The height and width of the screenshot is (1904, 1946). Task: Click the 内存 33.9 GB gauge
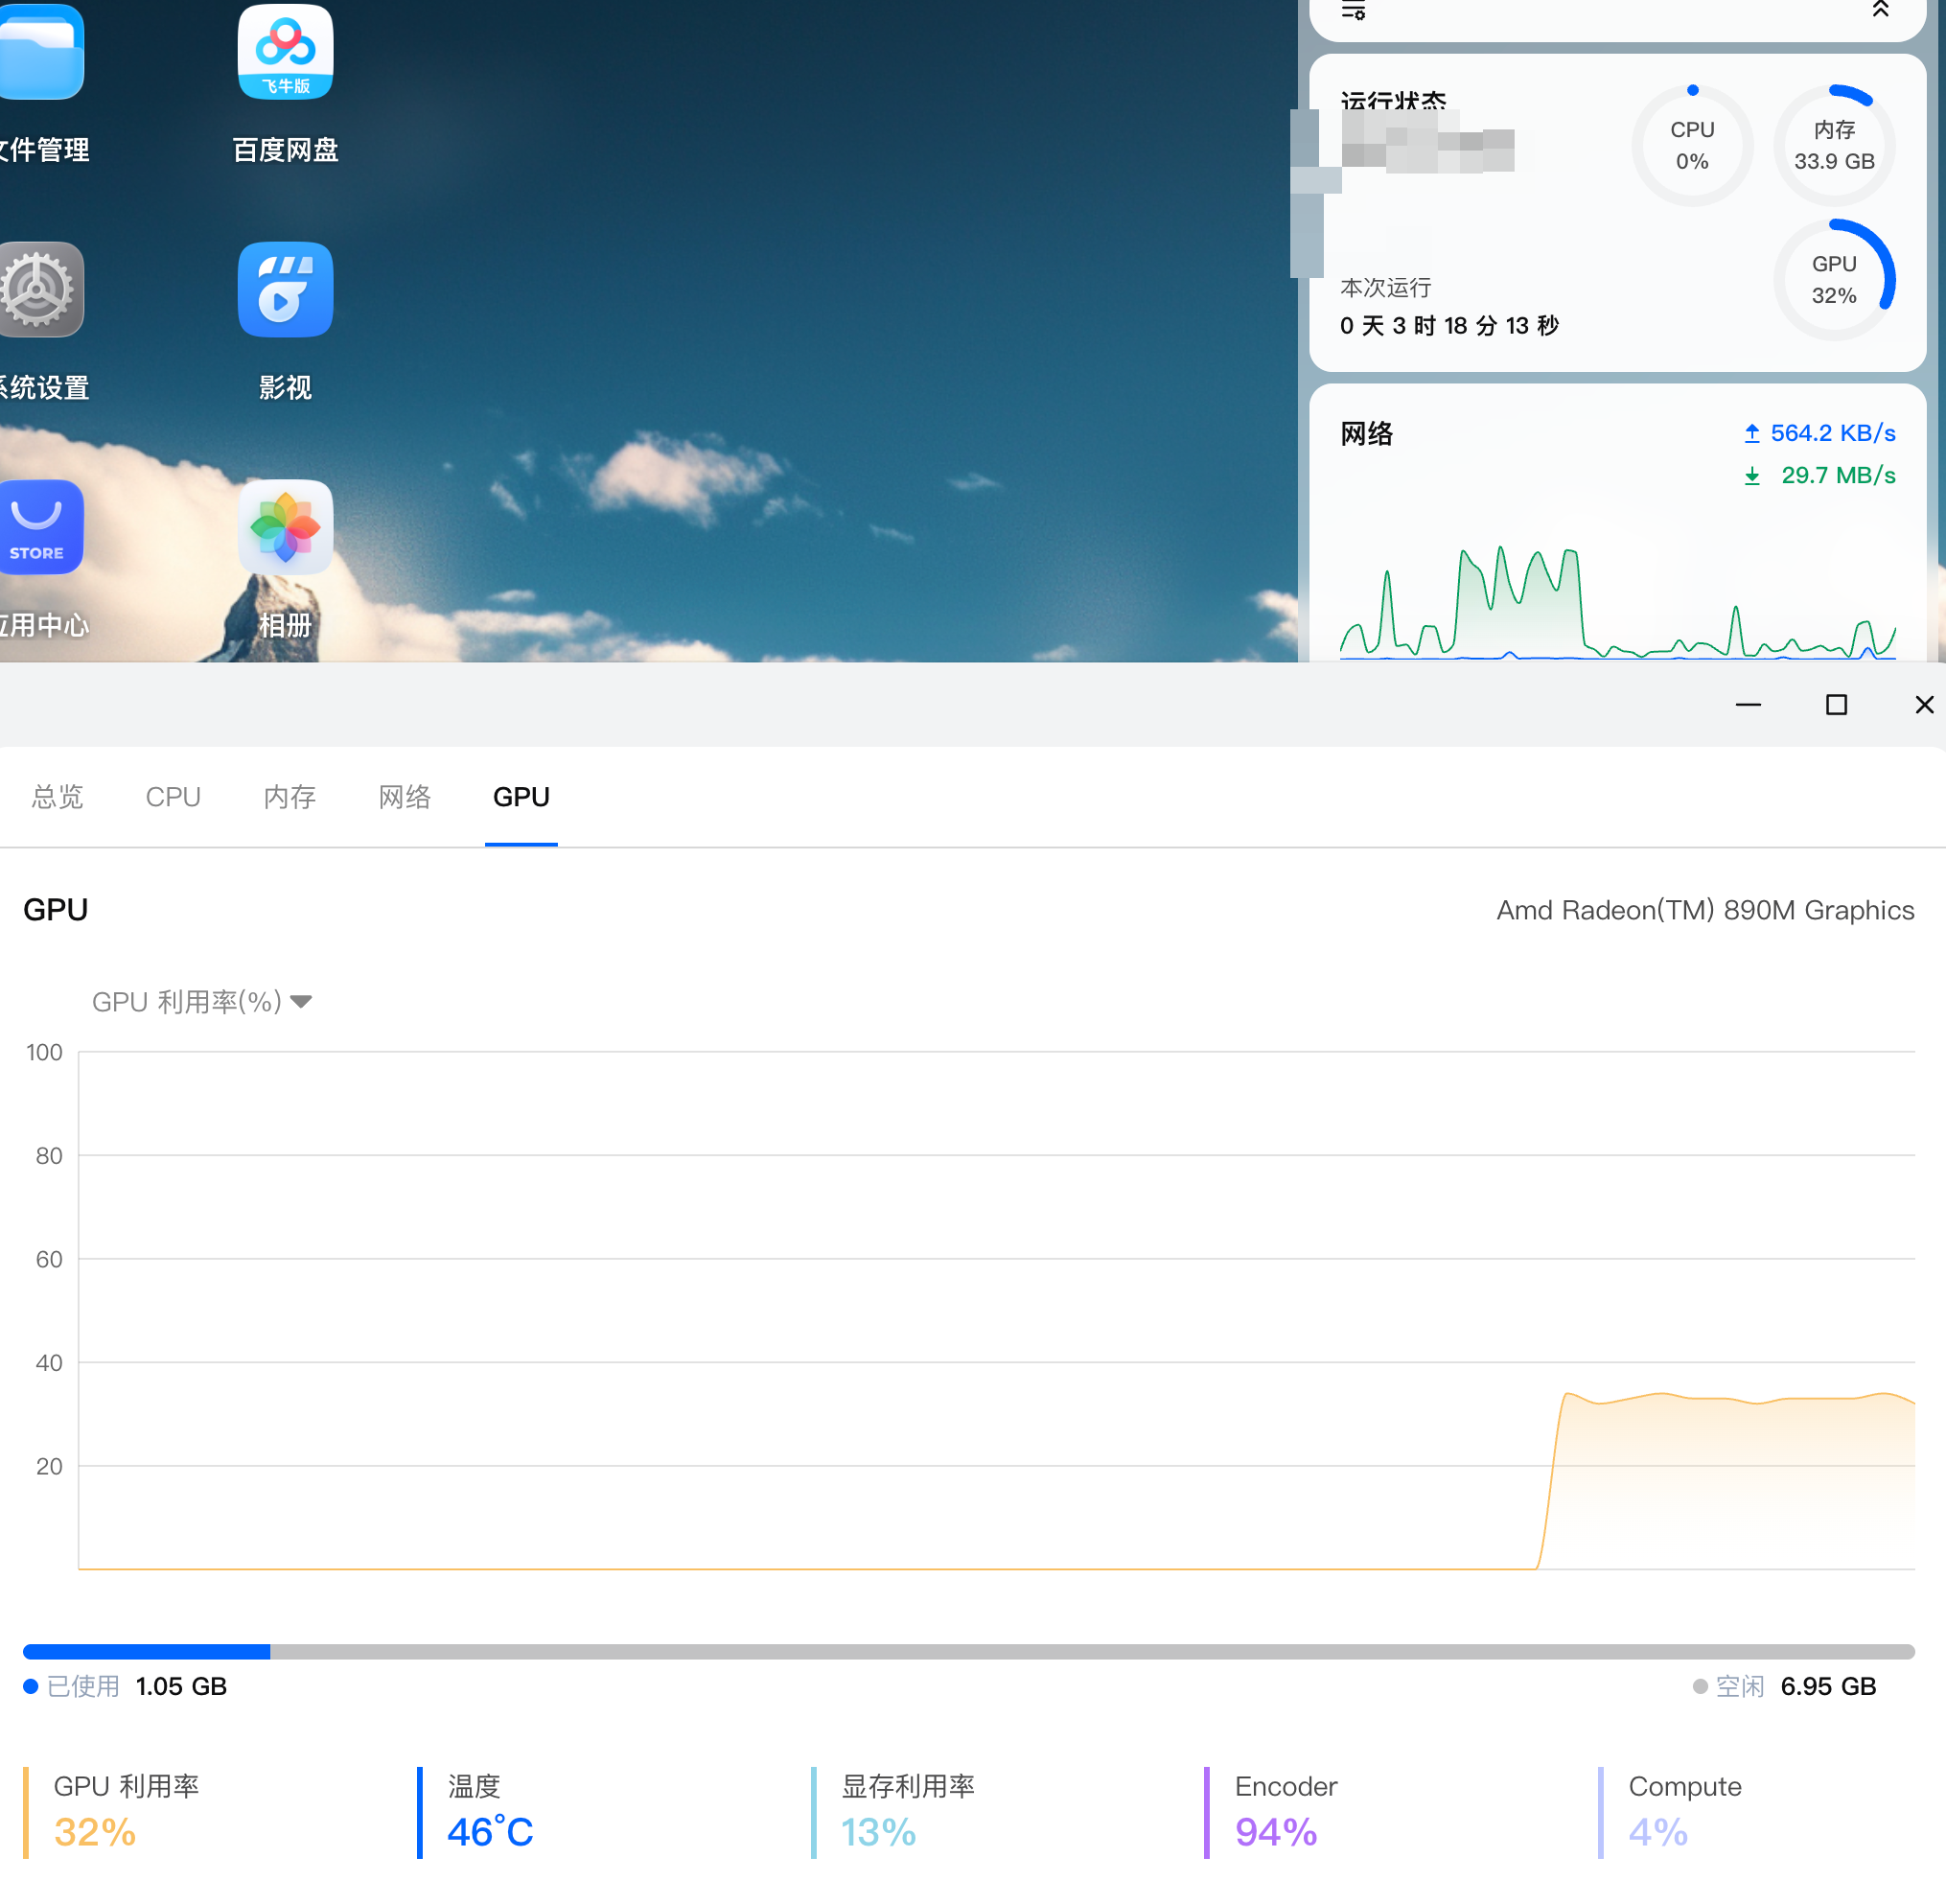click(1833, 146)
